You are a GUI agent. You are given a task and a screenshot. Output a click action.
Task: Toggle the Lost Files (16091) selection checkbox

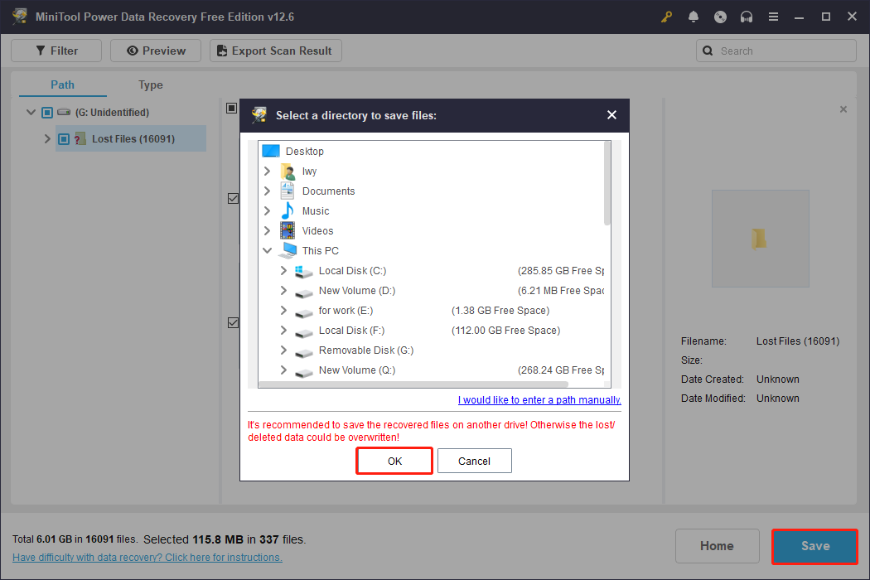(x=63, y=138)
